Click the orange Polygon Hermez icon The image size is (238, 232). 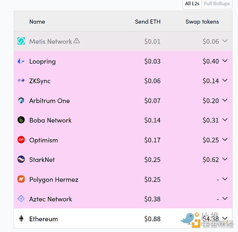21,179
